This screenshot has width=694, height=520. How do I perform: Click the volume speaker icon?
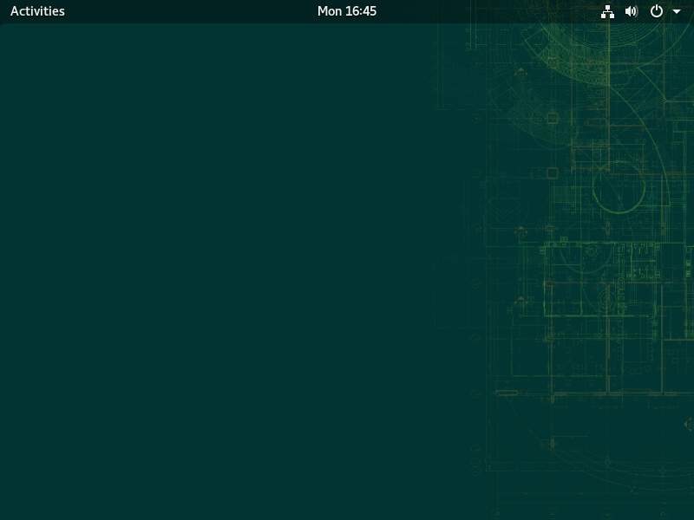click(632, 11)
